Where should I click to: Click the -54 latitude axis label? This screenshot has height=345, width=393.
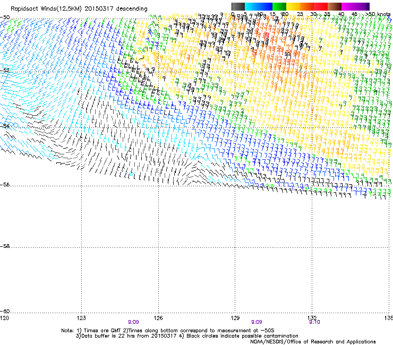pos(5,126)
